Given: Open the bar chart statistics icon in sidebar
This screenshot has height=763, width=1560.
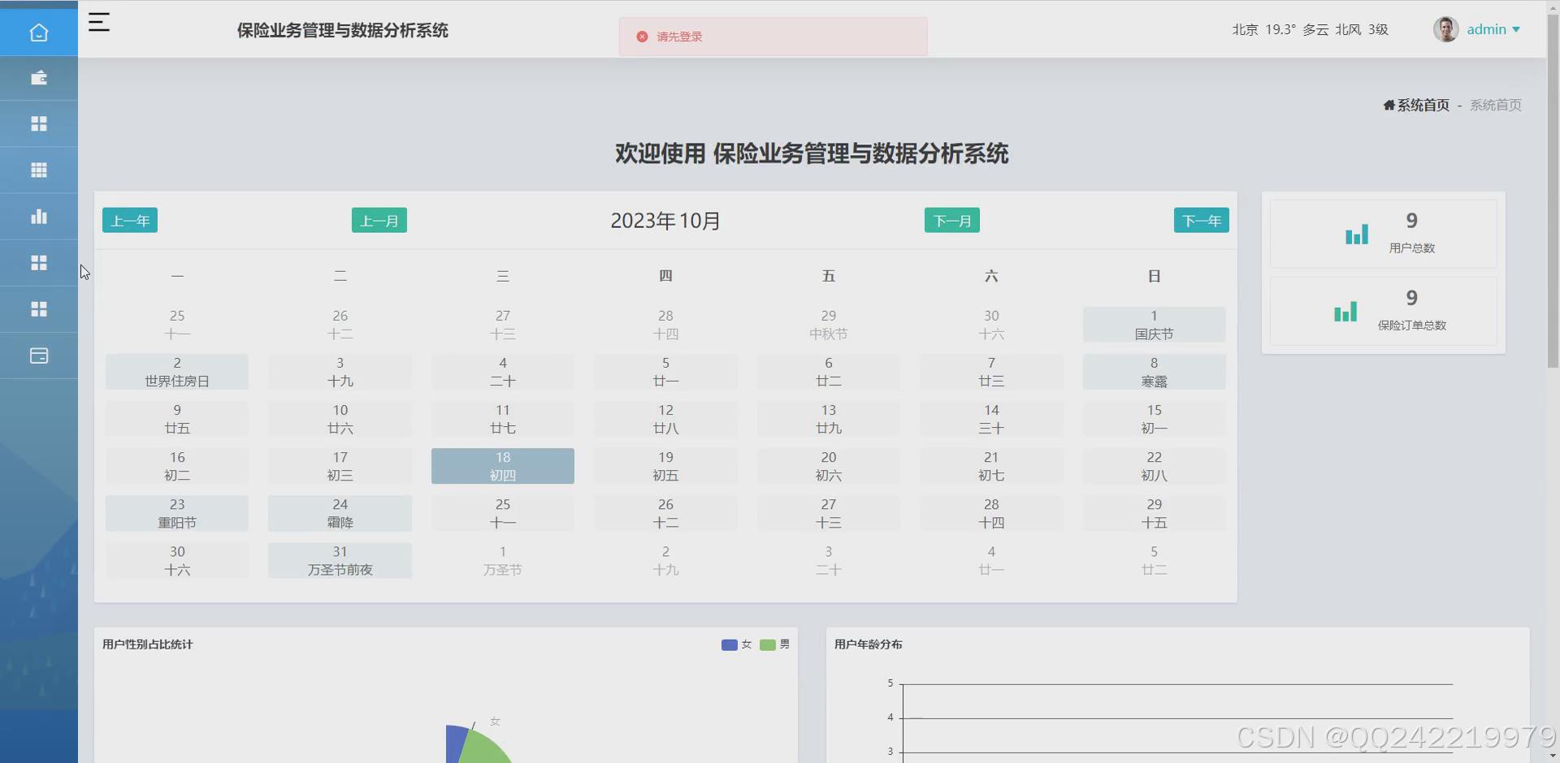Looking at the screenshot, I should click(x=38, y=216).
